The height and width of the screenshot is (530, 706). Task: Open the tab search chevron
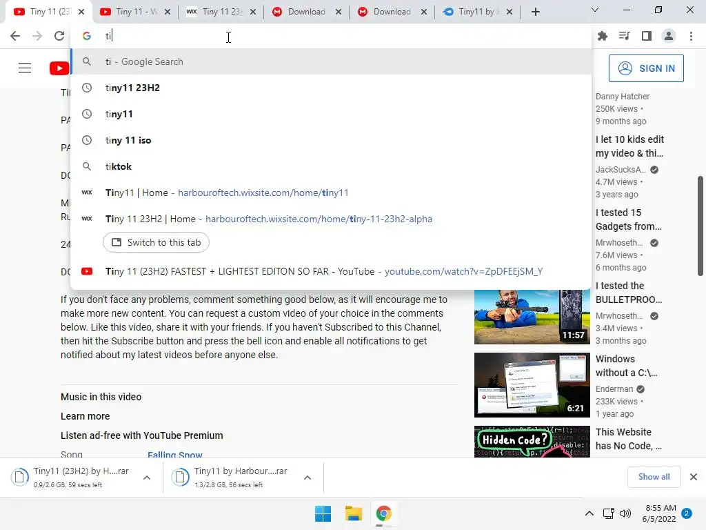point(595,10)
